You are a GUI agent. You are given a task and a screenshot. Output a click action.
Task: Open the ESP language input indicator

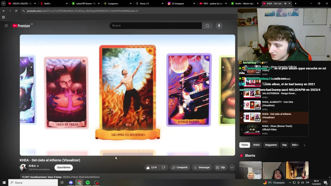(x=307, y=183)
